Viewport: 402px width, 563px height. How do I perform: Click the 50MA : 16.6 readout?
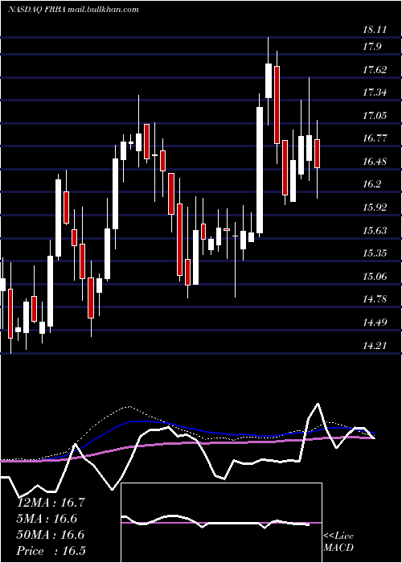tap(51, 535)
